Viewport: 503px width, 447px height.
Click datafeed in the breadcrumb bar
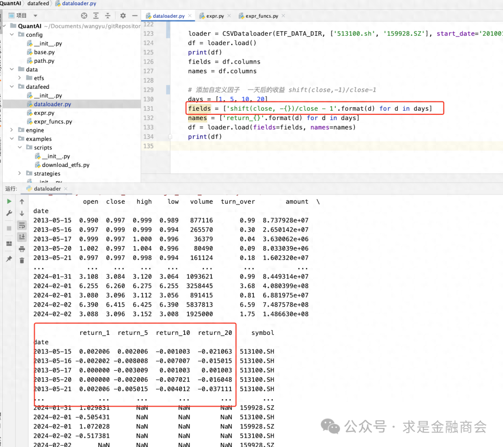pyautogui.click(x=38, y=3)
